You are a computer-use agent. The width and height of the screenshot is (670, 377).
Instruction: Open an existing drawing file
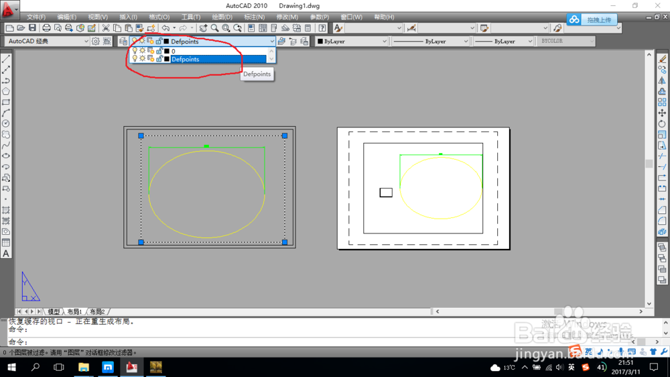(x=21, y=28)
